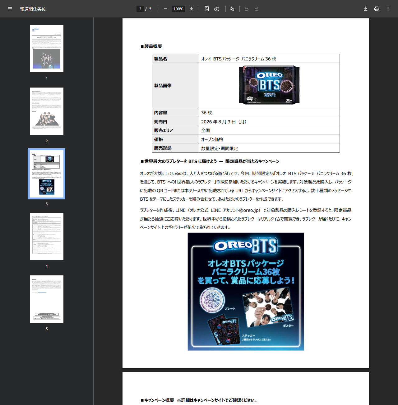This screenshot has width=398, height=405.
Task: Open page 2 thumbnail
Action: click(47, 111)
